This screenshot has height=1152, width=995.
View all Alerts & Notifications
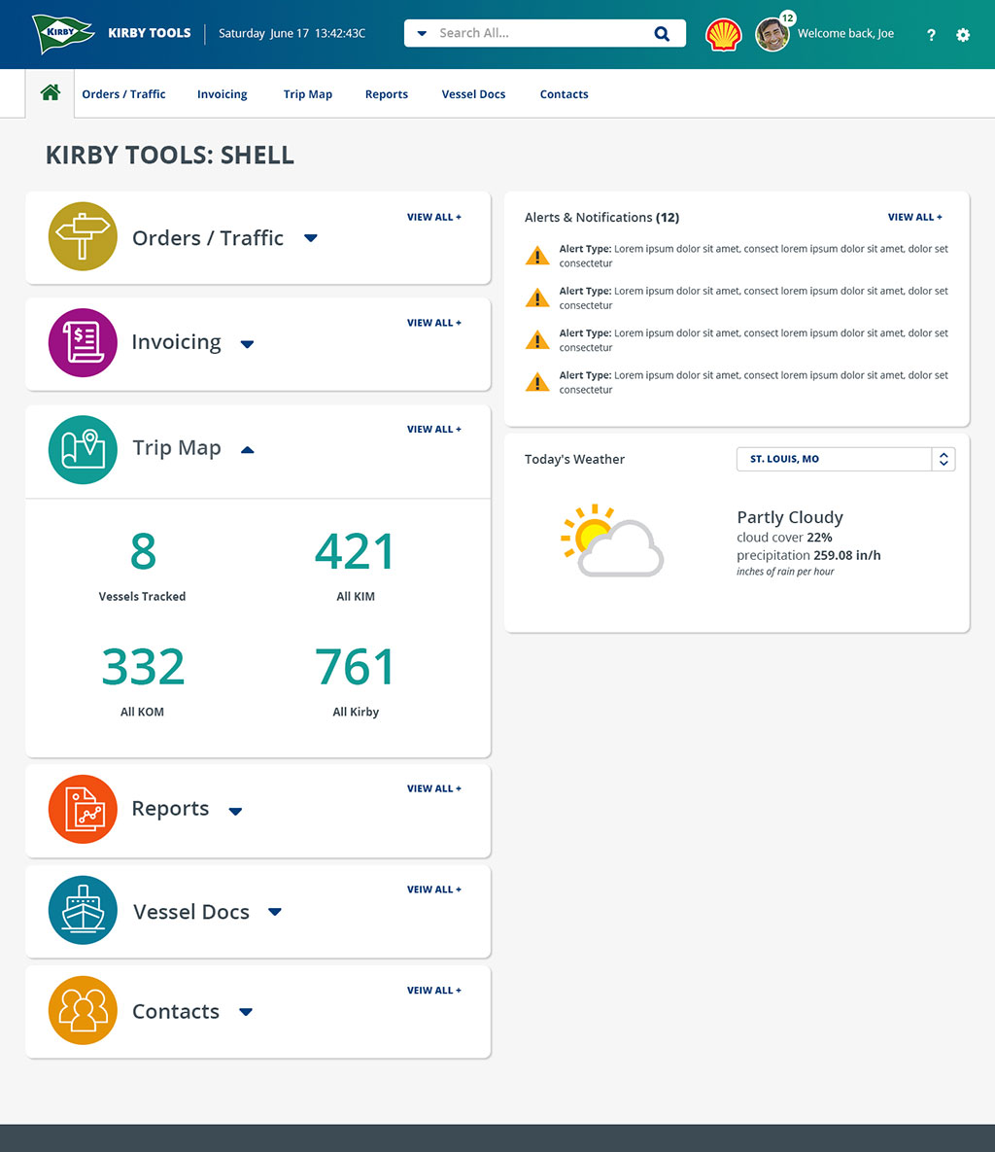click(x=915, y=217)
